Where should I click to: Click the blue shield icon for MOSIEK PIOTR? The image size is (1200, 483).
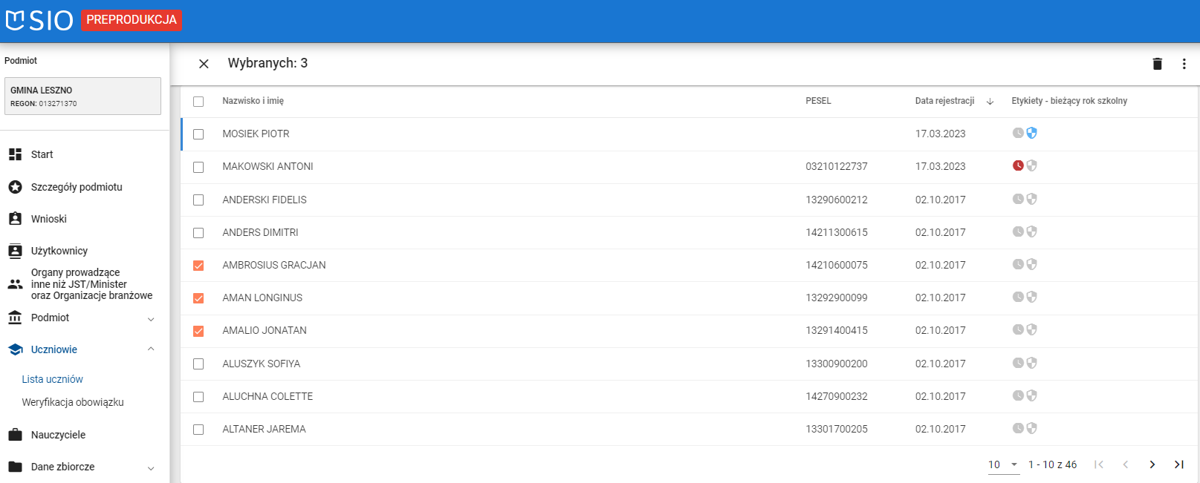coord(1031,133)
